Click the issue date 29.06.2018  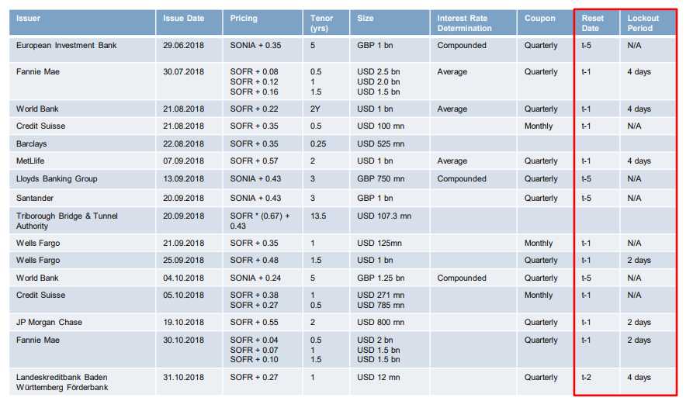click(183, 46)
